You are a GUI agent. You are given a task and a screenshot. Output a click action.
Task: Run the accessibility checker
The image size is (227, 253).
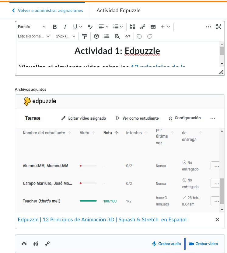[96, 36]
